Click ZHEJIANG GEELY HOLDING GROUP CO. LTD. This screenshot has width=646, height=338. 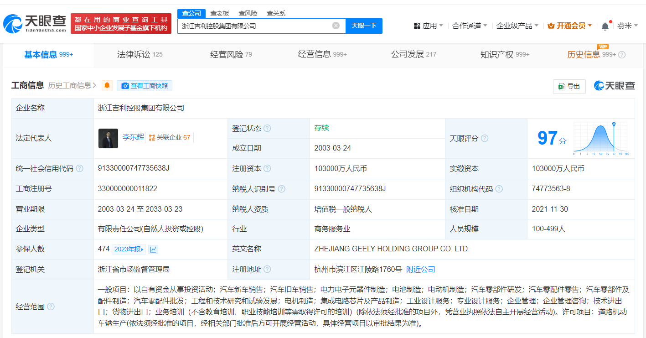tap(392, 249)
